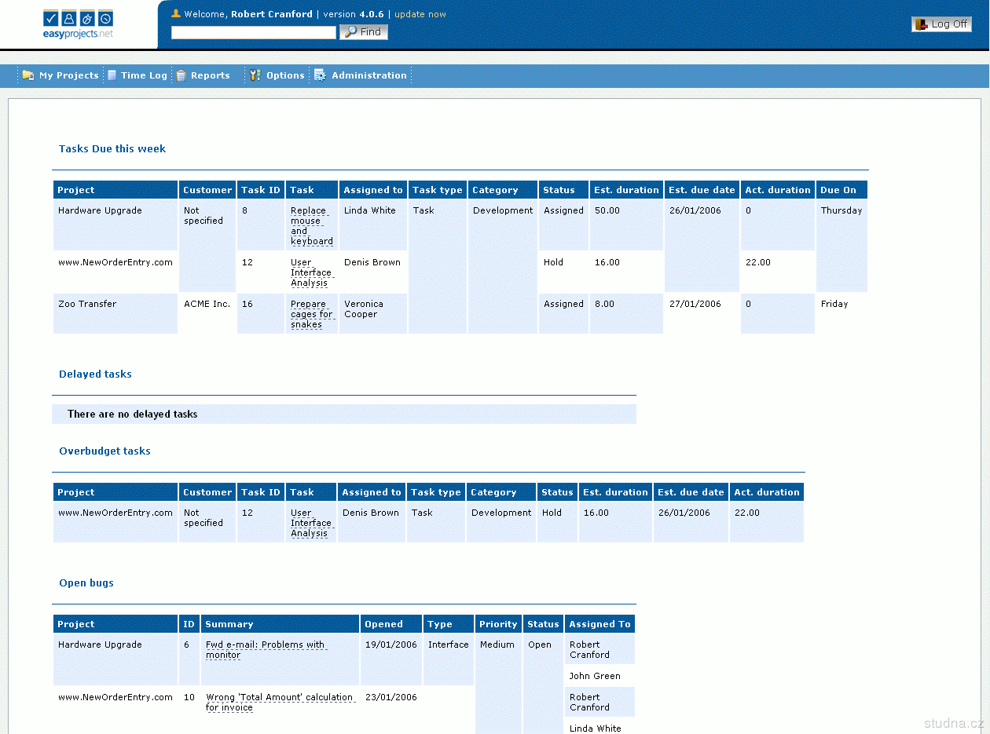Open the Reports menu
This screenshot has height=734, width=990.
pyautogui.click(x=203, y=75)
